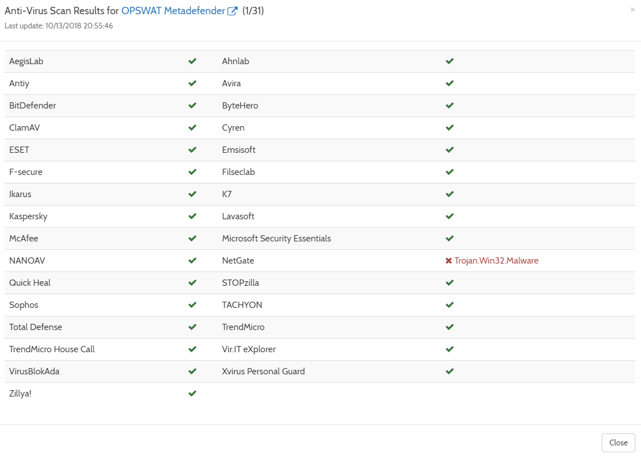
Task: Click the green checkmark for ClamAV
Action: click(x=192, y=128)
